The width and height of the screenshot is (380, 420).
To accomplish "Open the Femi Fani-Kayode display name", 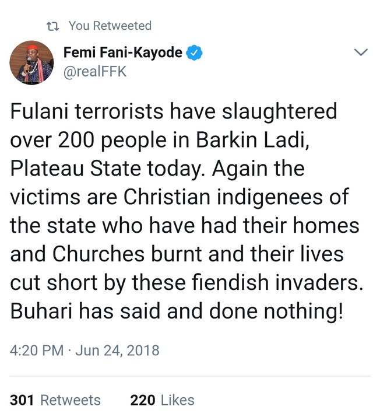I will (122, 53).
